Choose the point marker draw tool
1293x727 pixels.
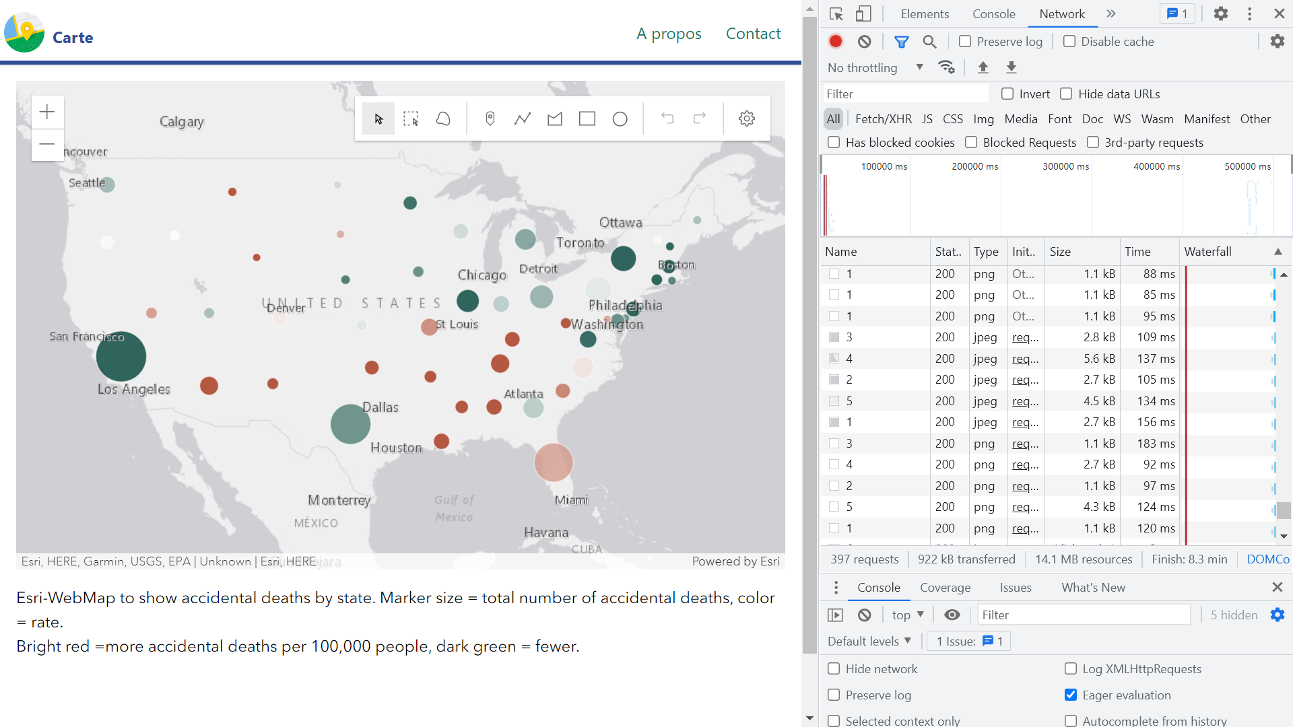coord(490,119)
